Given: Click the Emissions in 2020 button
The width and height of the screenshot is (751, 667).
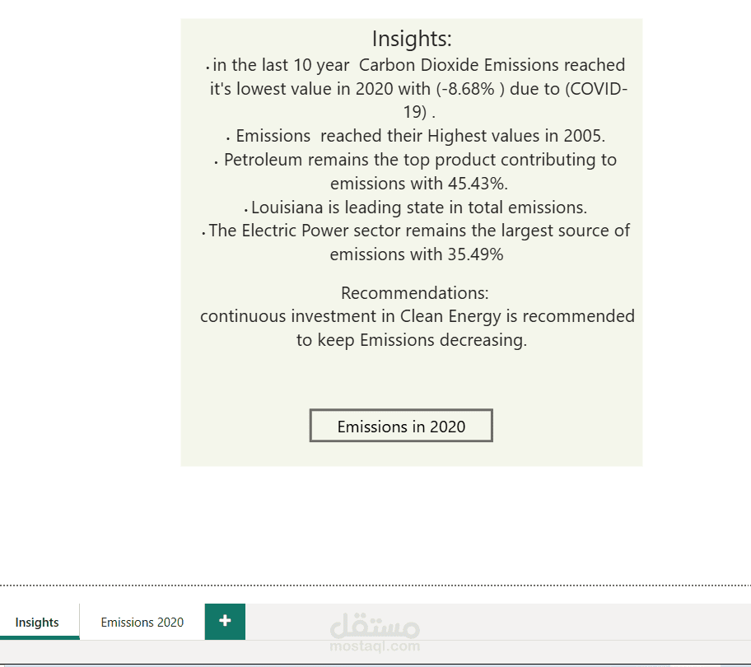Looking at the screenshot, I should point(401,426).
